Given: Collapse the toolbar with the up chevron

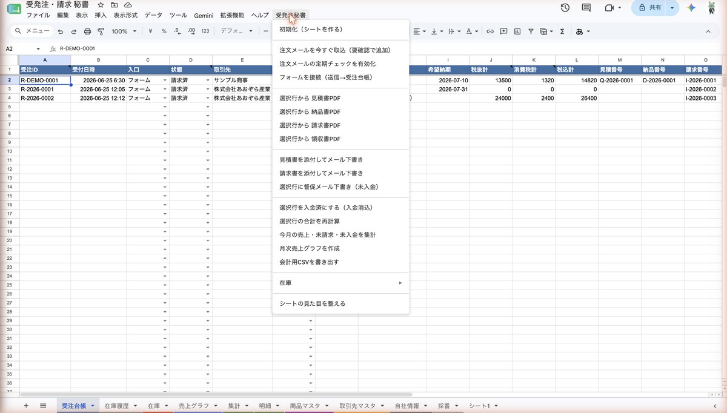Looking at the screenshot, I should click(708, 31).
